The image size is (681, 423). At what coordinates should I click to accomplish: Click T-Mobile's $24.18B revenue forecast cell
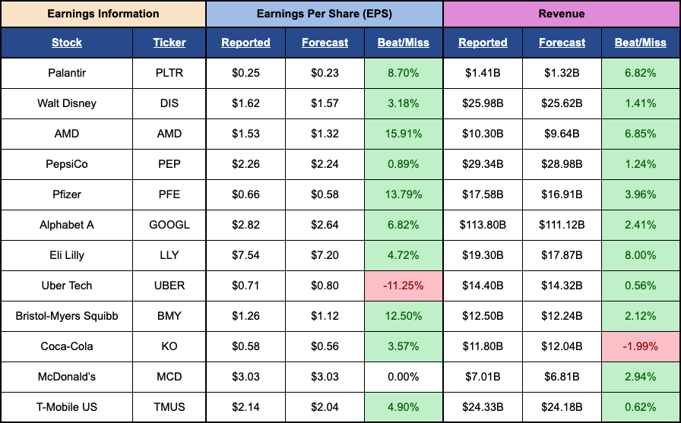(x=562, y=407)
